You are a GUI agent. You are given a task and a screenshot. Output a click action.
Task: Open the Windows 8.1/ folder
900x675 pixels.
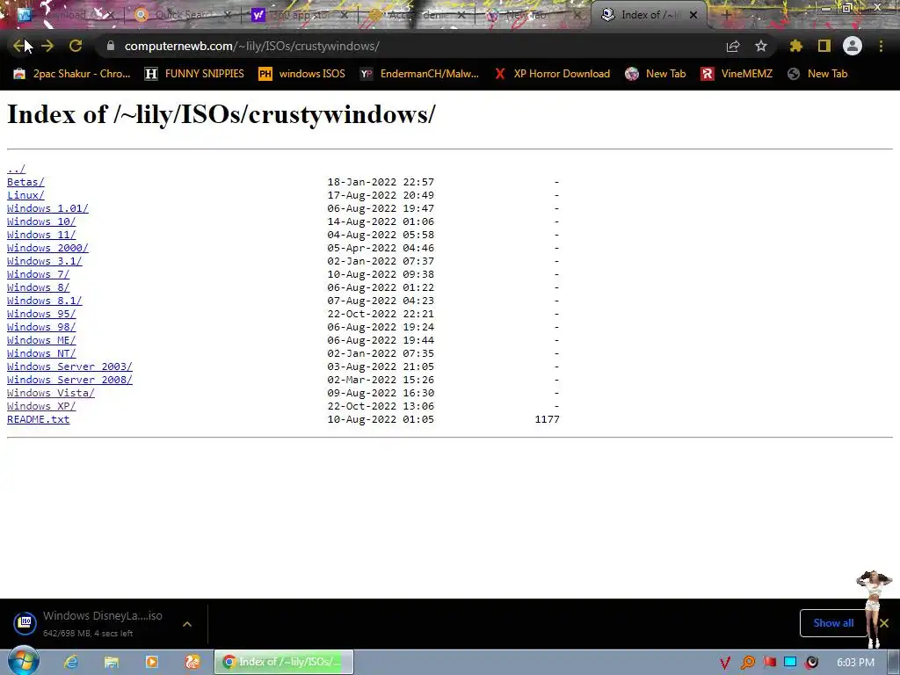click(x=44, y=301)
